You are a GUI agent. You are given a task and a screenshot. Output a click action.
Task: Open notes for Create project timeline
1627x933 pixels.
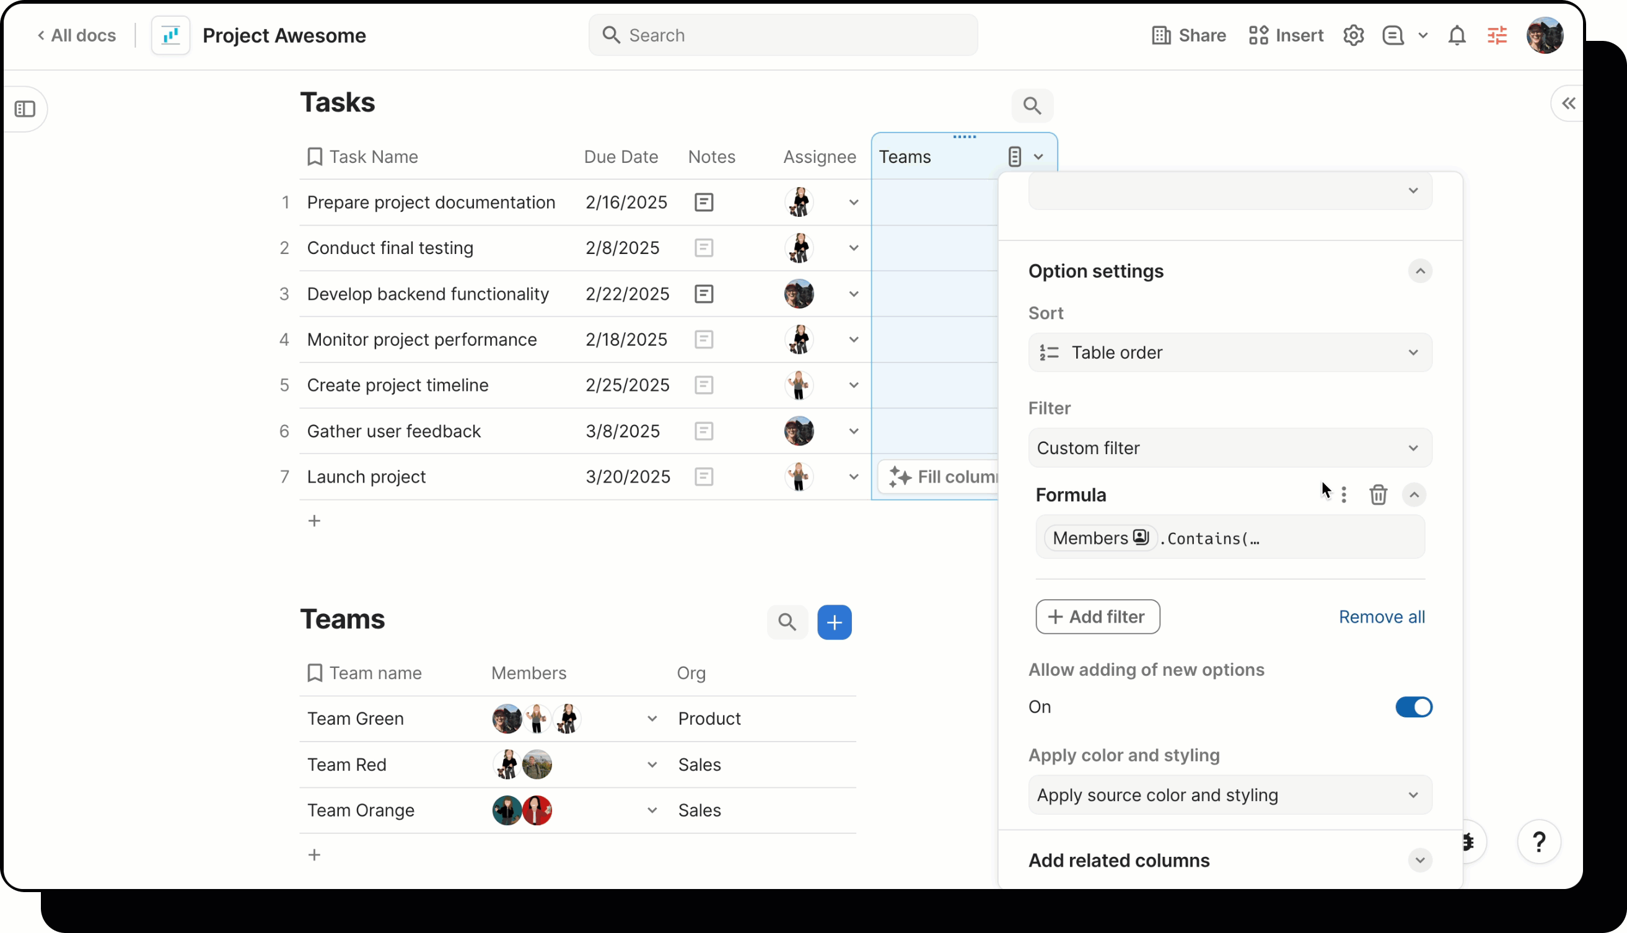click(704, 385)
